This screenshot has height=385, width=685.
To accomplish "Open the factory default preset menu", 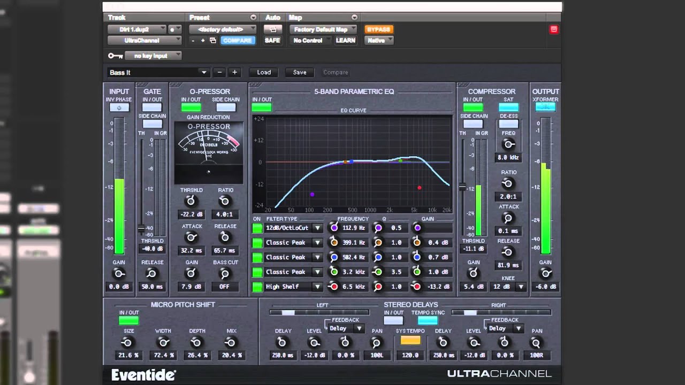I will point(223,29).
